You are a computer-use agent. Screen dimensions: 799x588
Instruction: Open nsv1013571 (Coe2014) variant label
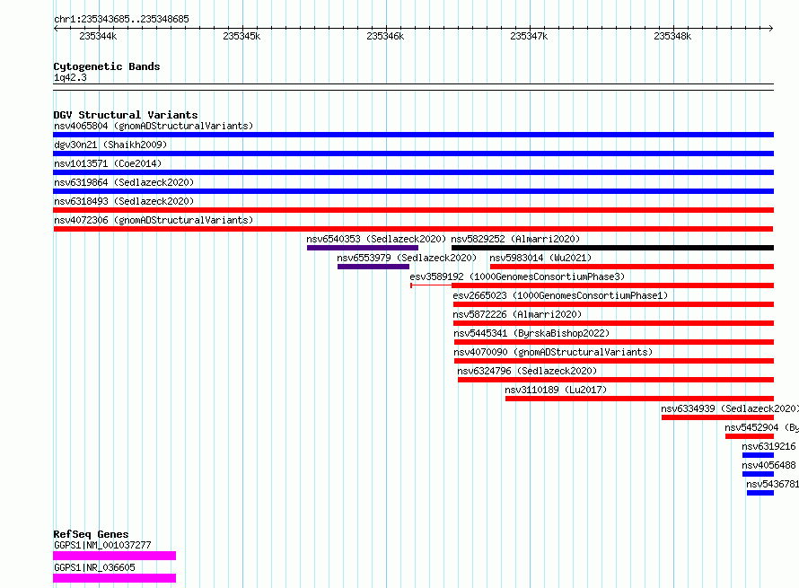(108, 163)
